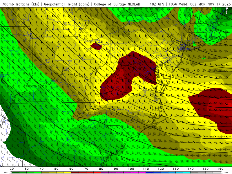Select the bright yellow swatch just before 60

point(68,173)
